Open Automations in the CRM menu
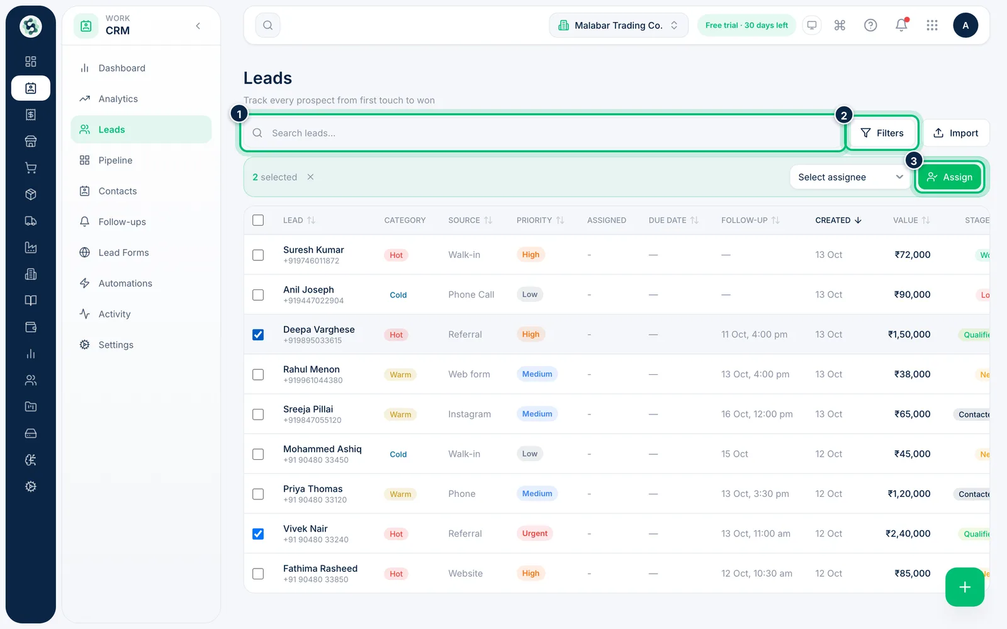Viewport: 1007px width, 629px height. 141,284
